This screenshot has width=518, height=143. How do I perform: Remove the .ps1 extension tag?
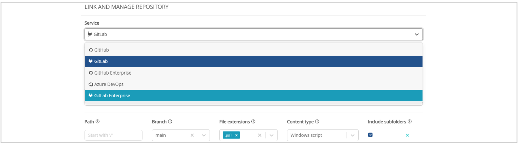(236, 135)
